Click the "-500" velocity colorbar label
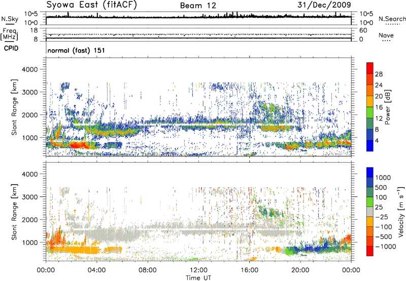 (x=384, y=237)
